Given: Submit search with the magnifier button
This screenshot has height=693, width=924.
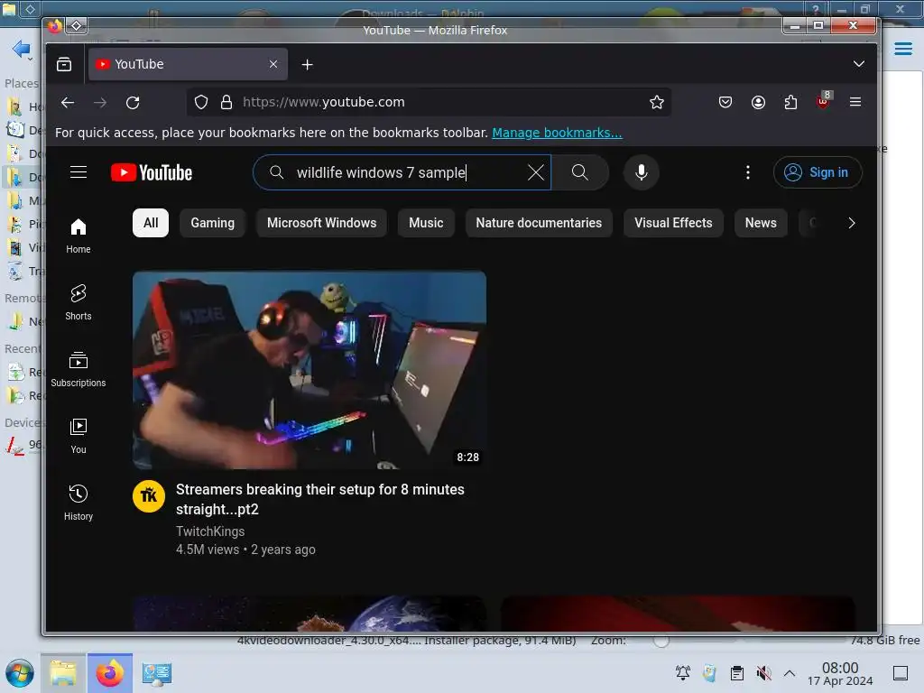Looking at the screenshot, I should (x=580, y=172).
